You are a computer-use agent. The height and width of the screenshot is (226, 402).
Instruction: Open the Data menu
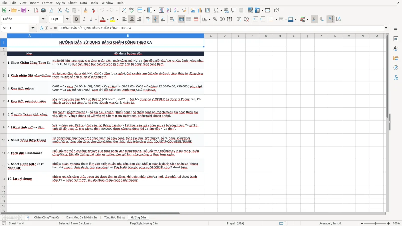click(83, 3)
